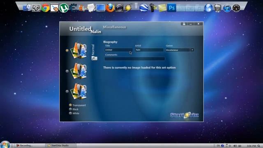
Task: Open the video camera dock icon
Action: click(x=153, y=8)
